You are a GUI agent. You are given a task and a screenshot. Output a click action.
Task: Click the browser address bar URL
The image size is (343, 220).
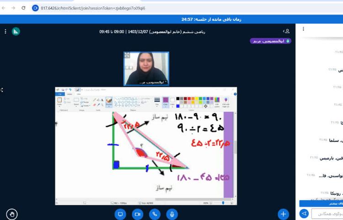click(x=91, y=8)
